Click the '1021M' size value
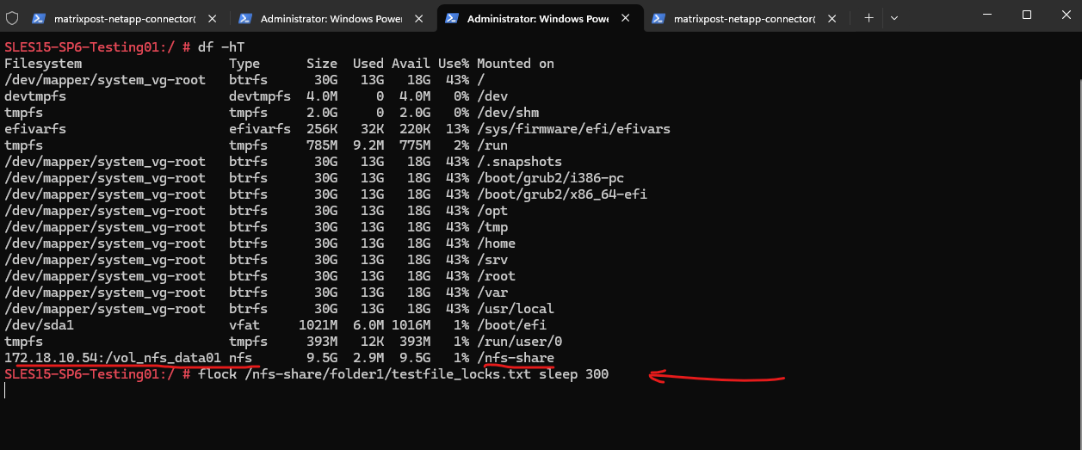 click(318, 325)
